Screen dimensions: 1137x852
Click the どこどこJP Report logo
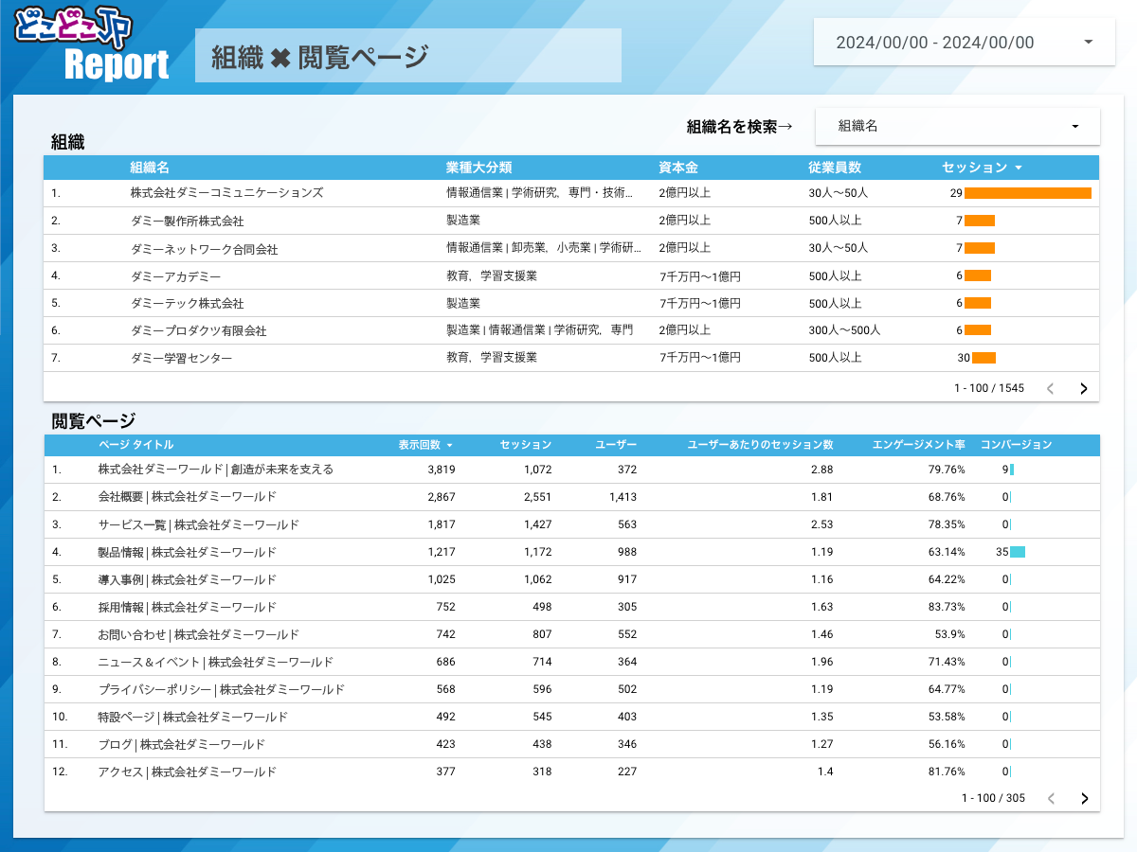point(93,45)
